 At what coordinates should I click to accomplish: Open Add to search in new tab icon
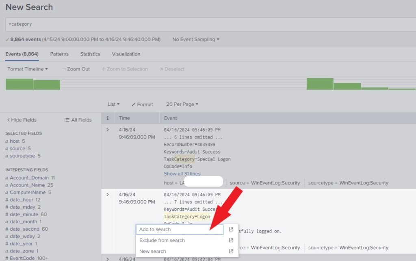click(231, 229)
